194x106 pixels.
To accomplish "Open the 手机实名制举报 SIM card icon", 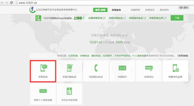I will coord(69,91).
